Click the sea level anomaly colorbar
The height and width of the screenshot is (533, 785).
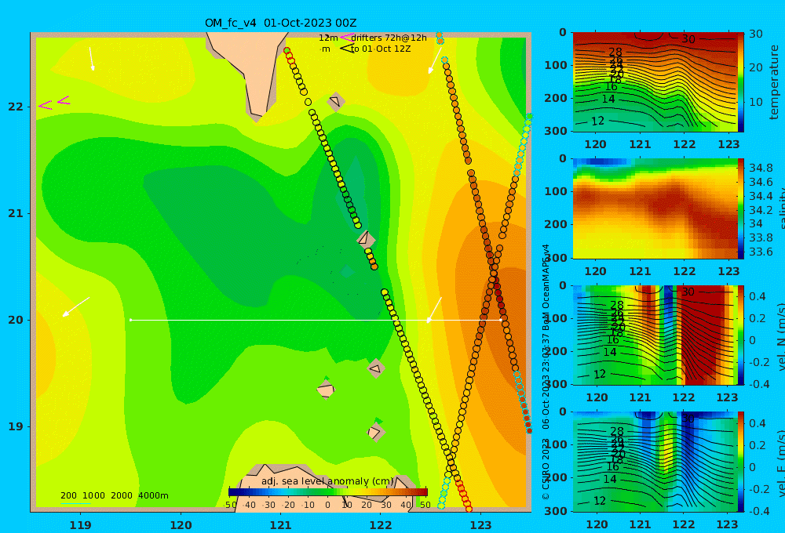[x=328, y=492]
